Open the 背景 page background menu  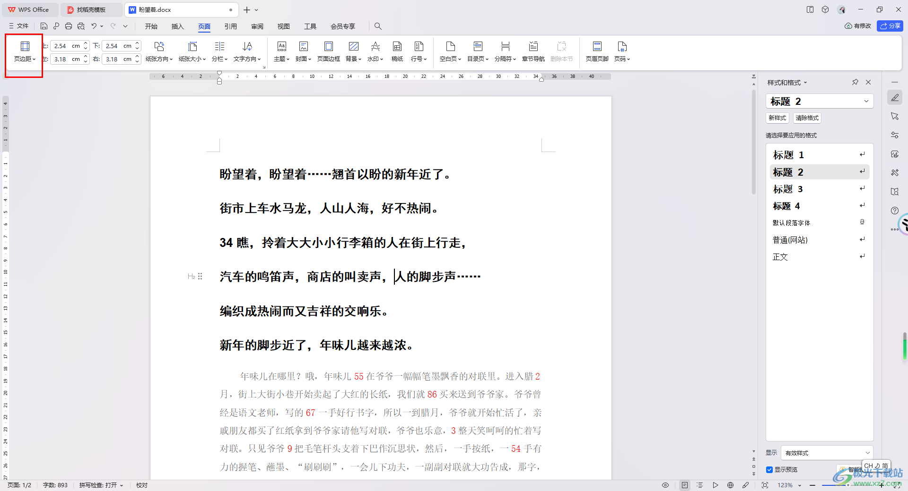(x=353, y=52)
